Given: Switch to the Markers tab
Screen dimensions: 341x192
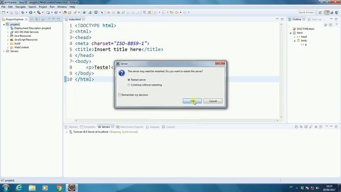Looking at the screenshot, I should tap(71, 127).
